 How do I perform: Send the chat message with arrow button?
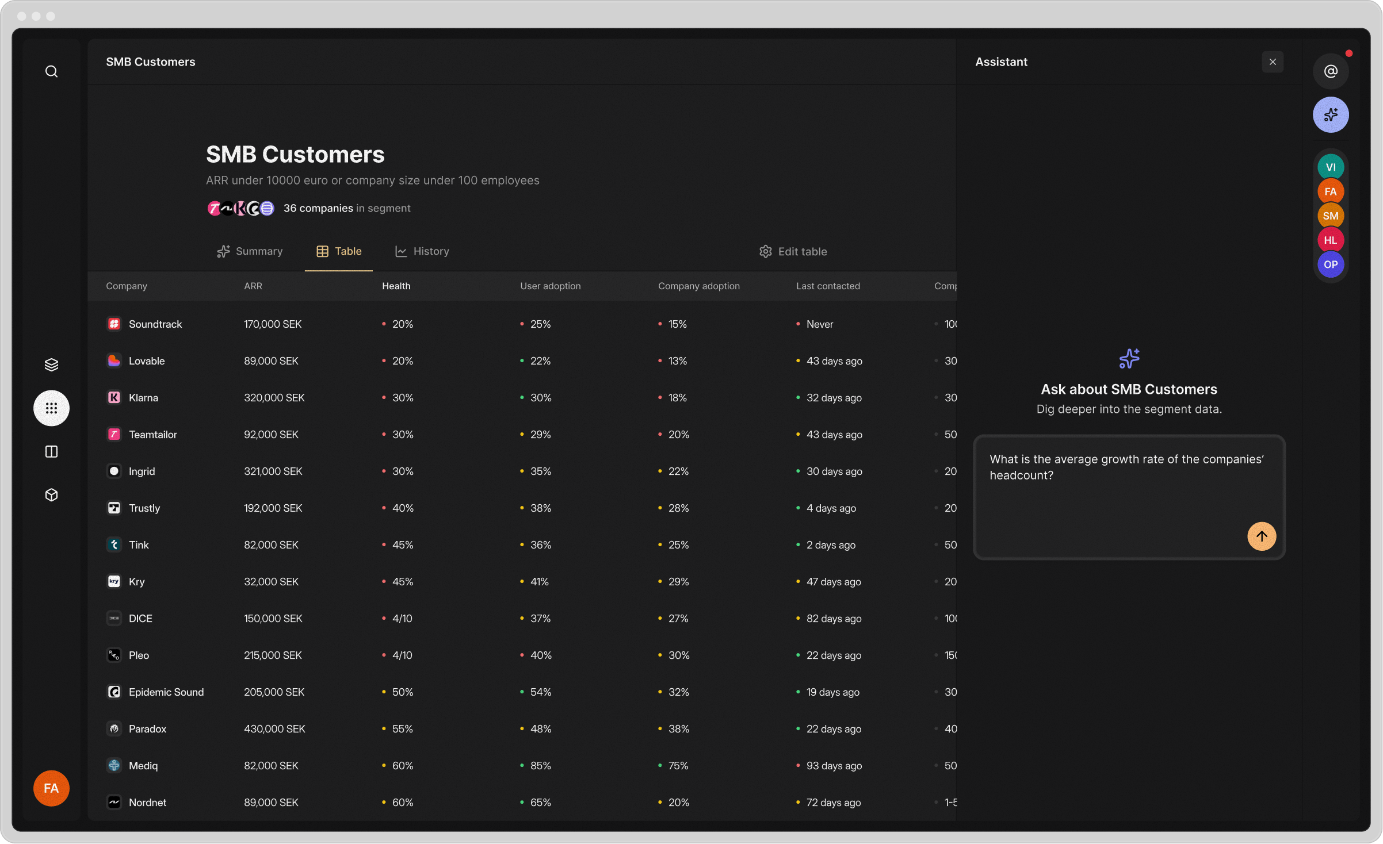1262,536
